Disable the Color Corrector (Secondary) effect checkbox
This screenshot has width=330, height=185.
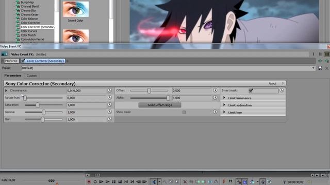(x=23, y=61)
